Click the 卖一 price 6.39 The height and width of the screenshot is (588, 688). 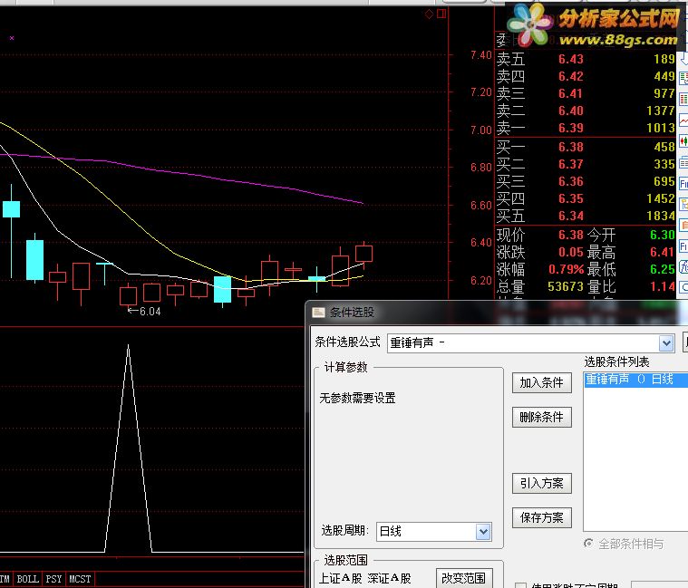pyautogui.click(x=571, y=128)
